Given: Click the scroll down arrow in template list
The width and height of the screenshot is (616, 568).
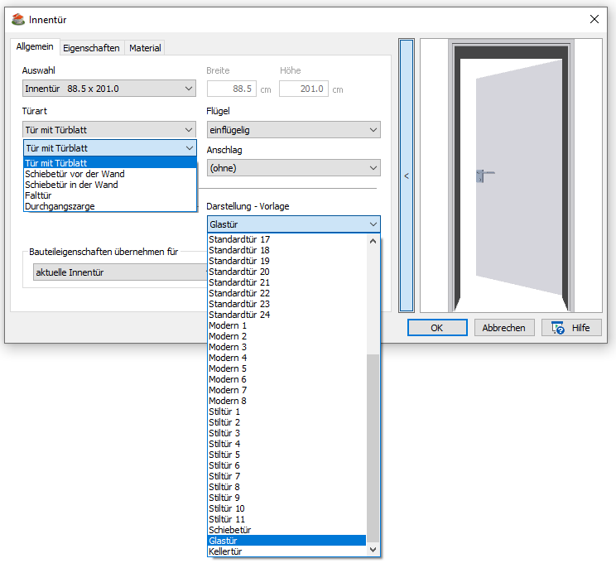Looking at the screenshot, I should pyautogui.click(x=373, y=549).
